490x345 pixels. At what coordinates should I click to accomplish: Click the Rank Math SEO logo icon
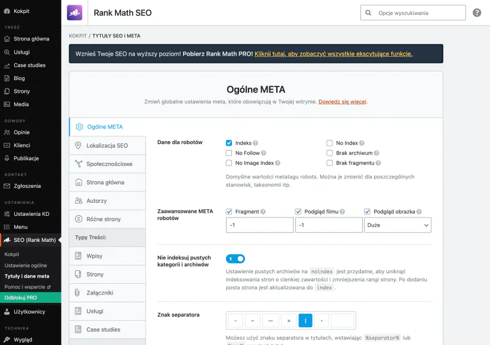pos(75,12)
